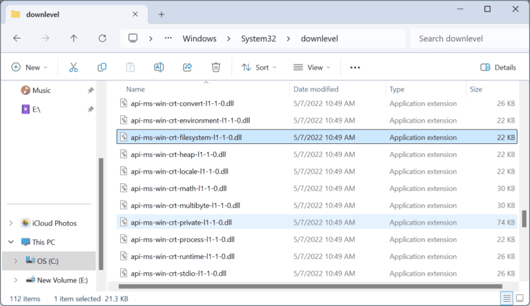Screen dimensions: 530x306
Task: Navigate to System32 in breadcrumb
Action: (x=259, y=39)
